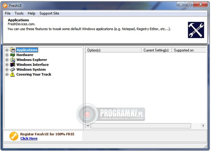Expand the Applications tree node
Viewport: 211px width, 151px height.
(x=7, y=50)
